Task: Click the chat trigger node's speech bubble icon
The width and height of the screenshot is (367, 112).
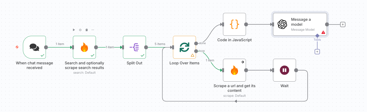Action: [34, 47]
